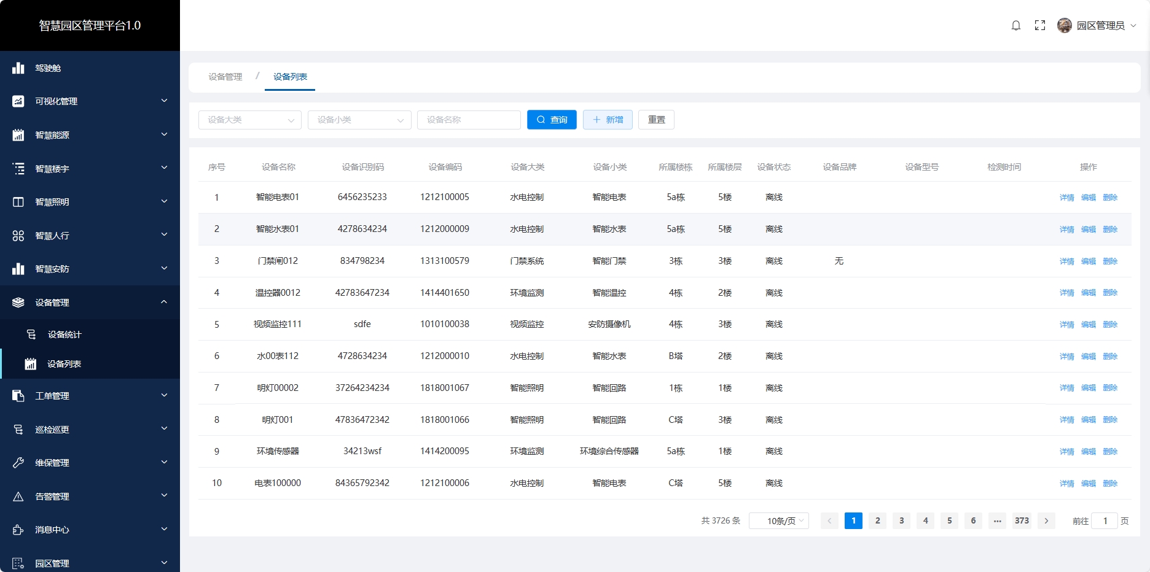
Task: Click the 驾驶舱 bar chart icon
Action: (x=18, y=68)
